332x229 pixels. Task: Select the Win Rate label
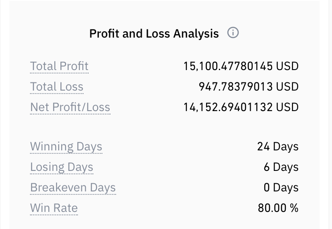[x=54, y=208]
